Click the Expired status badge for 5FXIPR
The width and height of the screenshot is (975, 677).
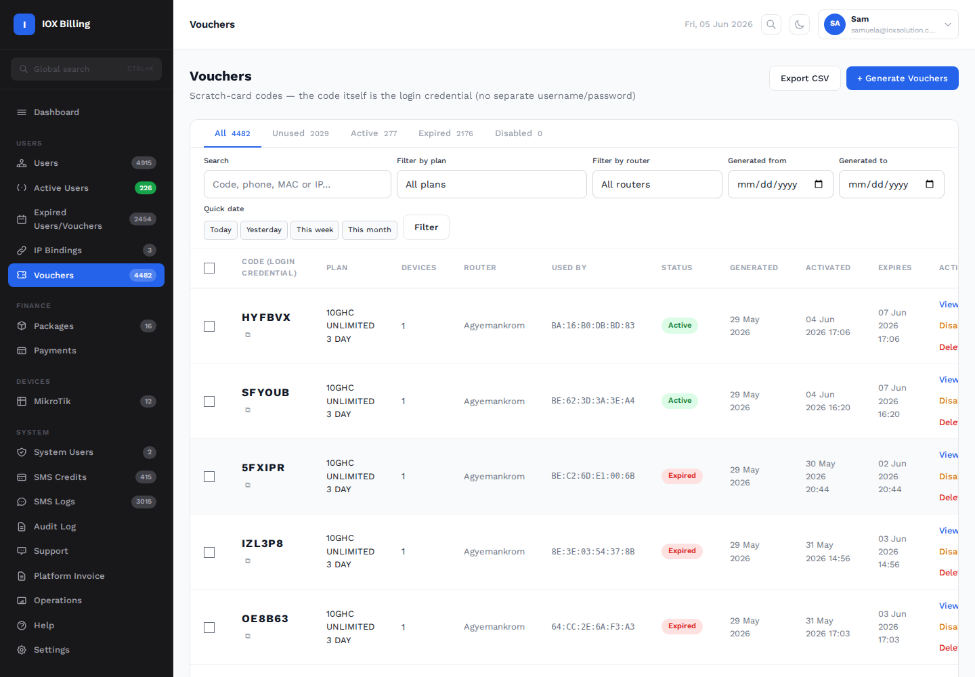coord(682,476)
